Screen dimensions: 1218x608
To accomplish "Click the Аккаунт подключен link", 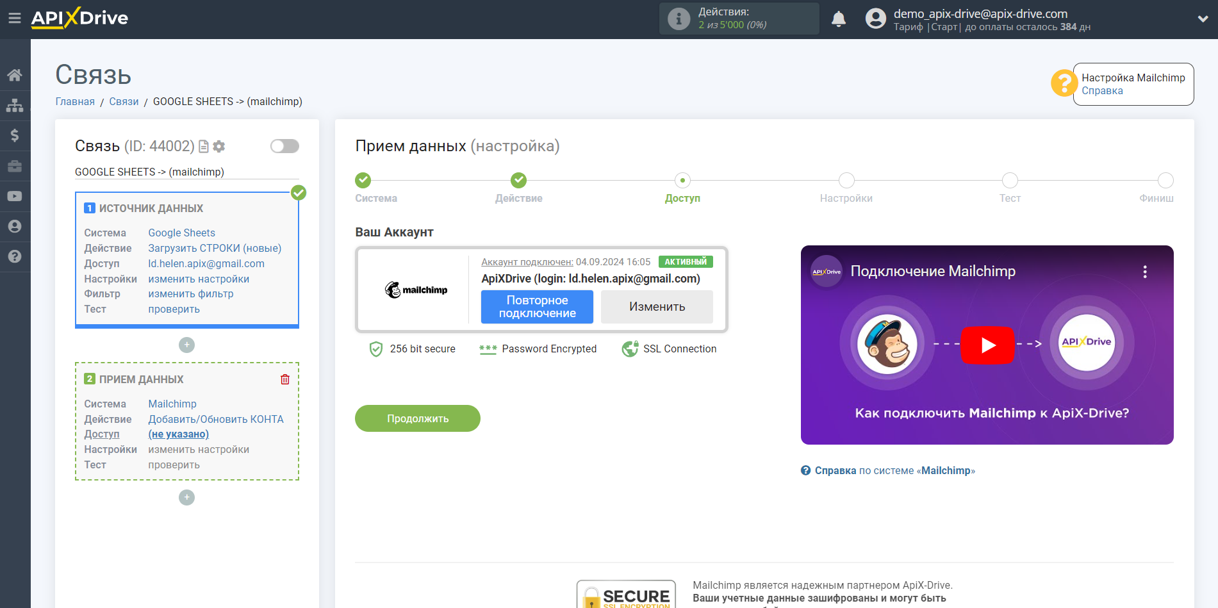I will [527, 261].
